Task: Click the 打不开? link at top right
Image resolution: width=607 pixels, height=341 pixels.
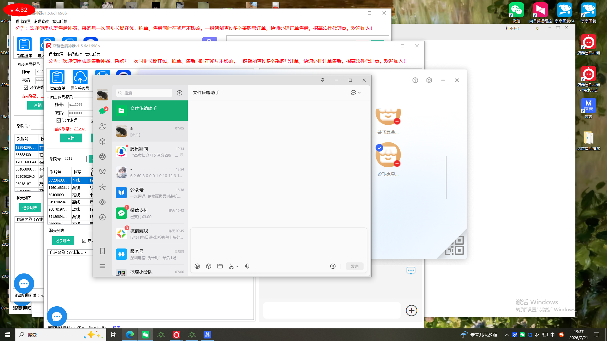Action: (x=512, y=28)
